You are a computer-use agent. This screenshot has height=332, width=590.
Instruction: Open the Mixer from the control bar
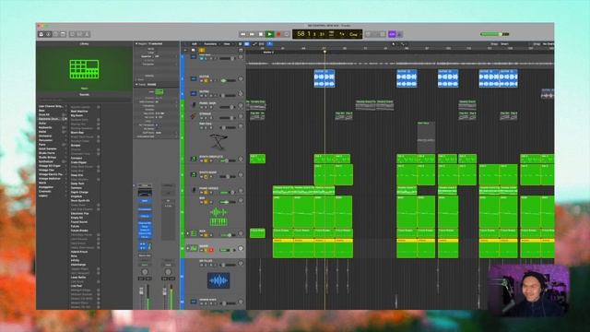click(x=79, y=34)
